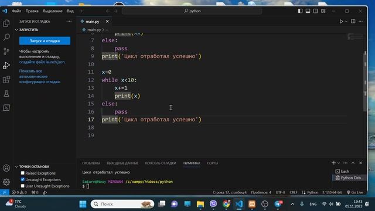Open the terminal-like icon in activity bar

6,108
